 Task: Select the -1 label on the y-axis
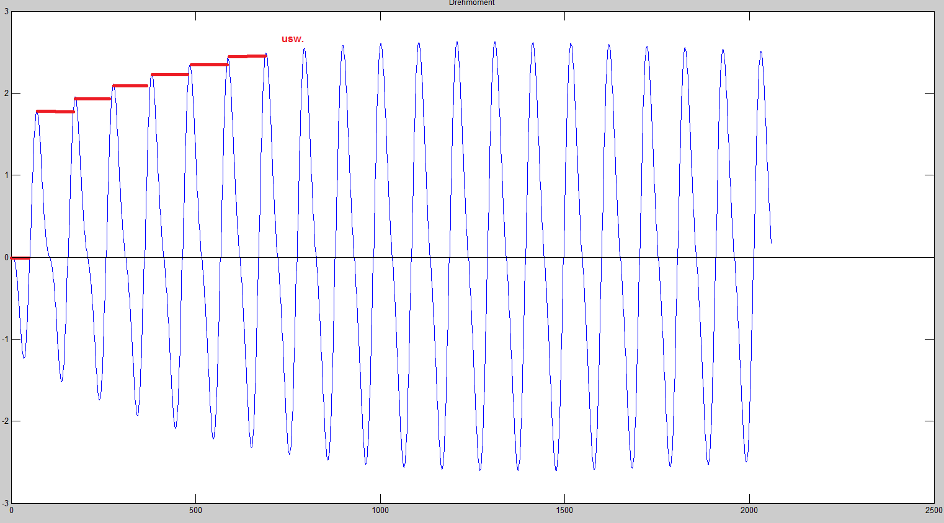pyautogui.click(x=5, y=340)
